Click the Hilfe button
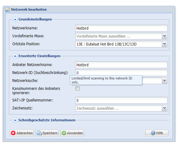The image size is (184, 143). click(x=157, y=133)
